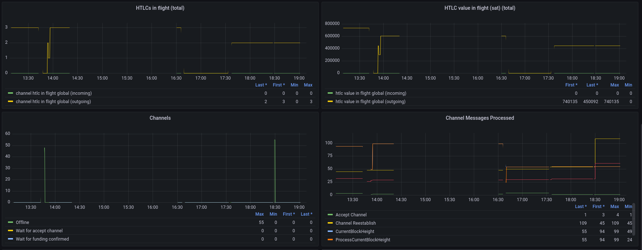The height and width of the screenshot is (250, 642).
Task: Open the Channels panel title menu
Action: click(x=160, y=118)
